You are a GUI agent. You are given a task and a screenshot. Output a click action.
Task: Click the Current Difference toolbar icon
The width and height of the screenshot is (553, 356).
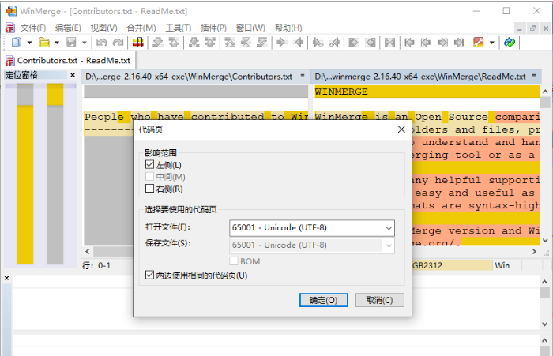(x=246, y=43)
